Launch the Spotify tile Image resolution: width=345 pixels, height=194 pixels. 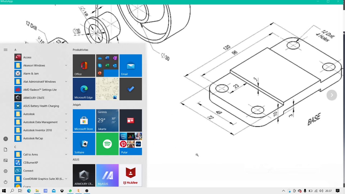pyautogui.click(x=107, y=144)
